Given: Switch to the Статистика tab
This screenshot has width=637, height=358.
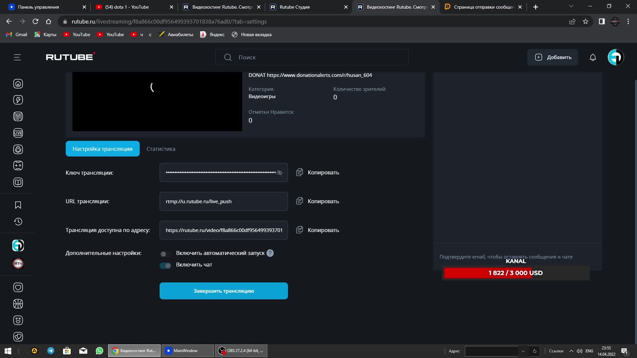Looking at the screenshot, I should pos(161,149).
